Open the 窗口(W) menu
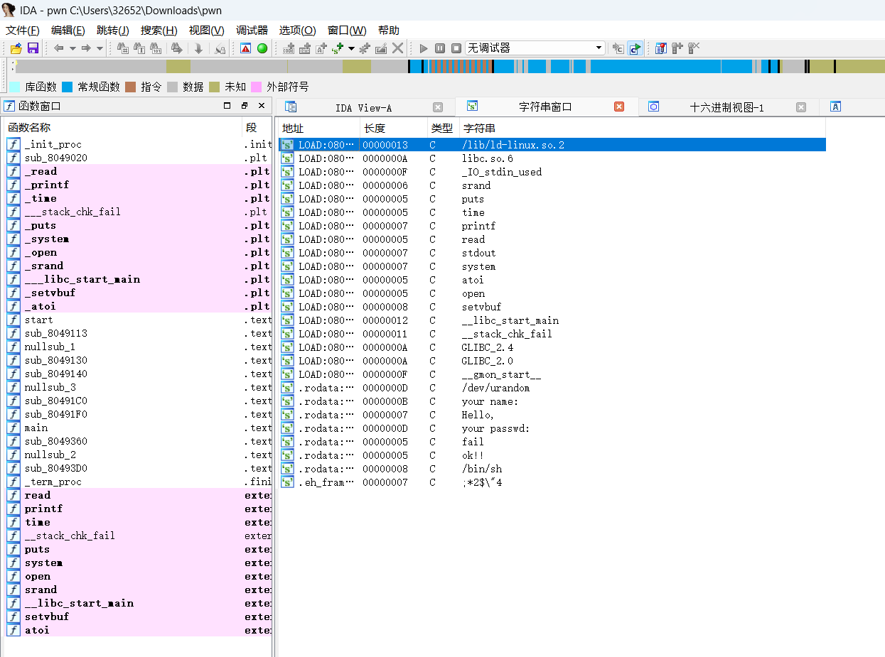 347,30
